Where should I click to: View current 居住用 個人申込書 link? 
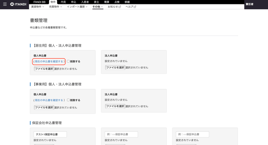pos(49,62)
